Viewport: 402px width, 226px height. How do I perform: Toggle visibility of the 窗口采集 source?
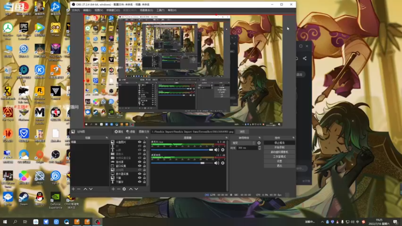click(140, 166)
